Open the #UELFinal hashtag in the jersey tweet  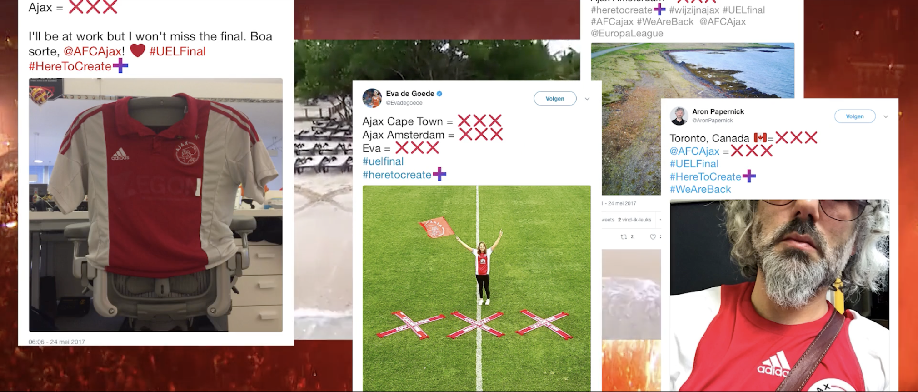pyautogui.click(x=177, y=51)
